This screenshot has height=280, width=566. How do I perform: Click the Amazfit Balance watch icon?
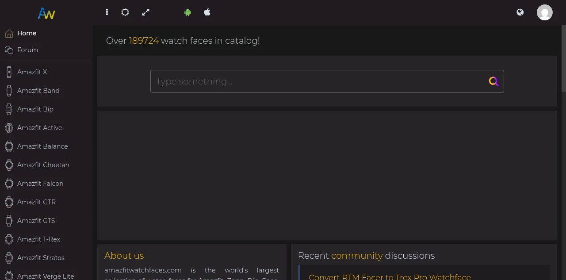point(9,146)
